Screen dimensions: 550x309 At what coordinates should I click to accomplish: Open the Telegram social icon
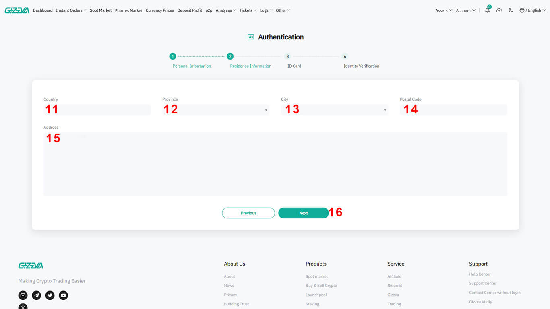pos(36,295)
